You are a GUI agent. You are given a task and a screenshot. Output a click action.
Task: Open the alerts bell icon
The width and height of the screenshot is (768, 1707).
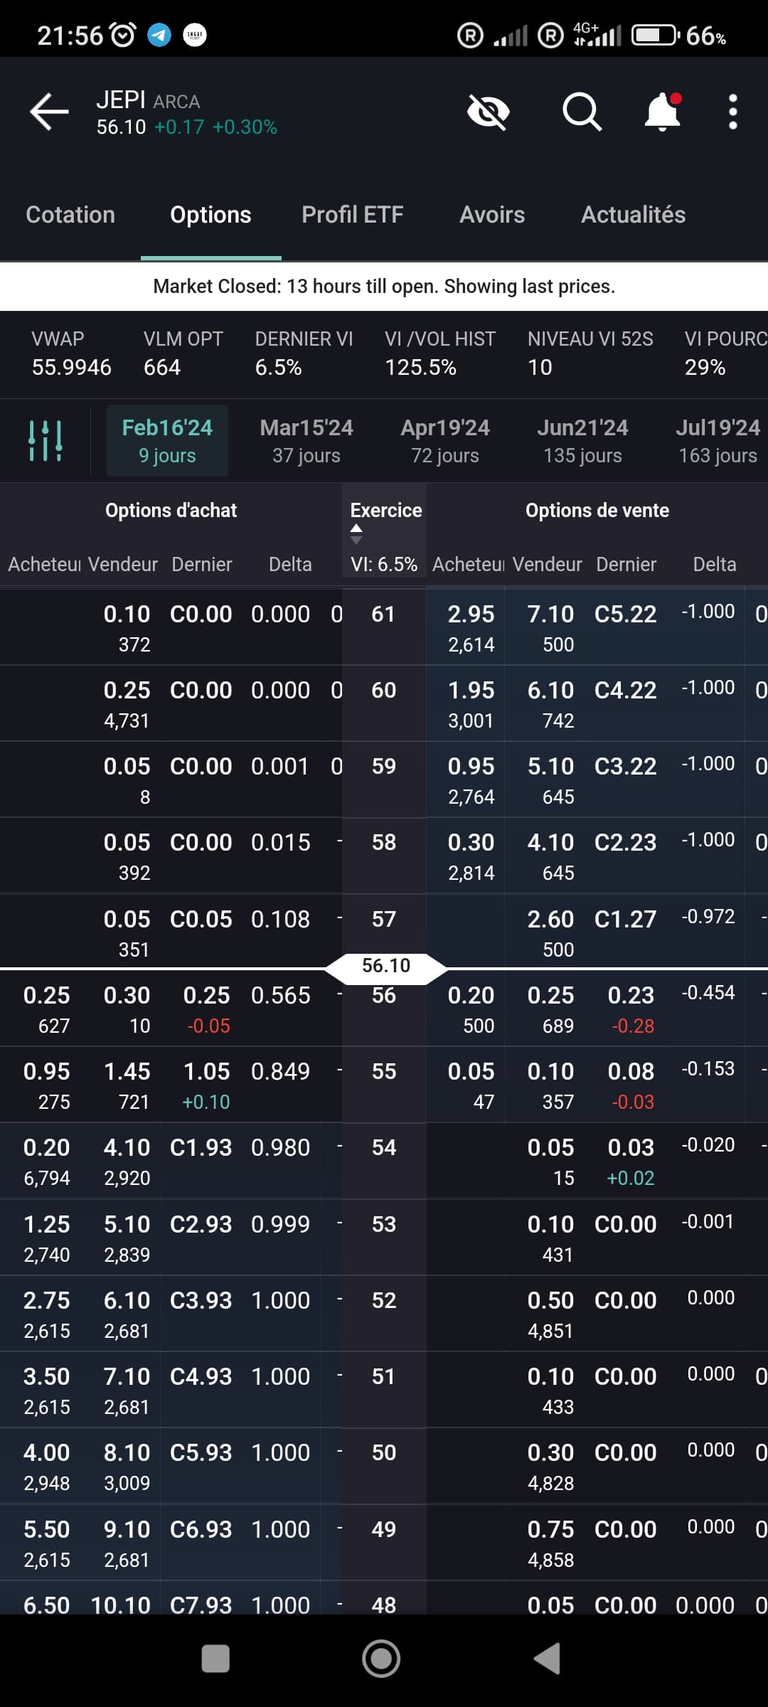662,112
